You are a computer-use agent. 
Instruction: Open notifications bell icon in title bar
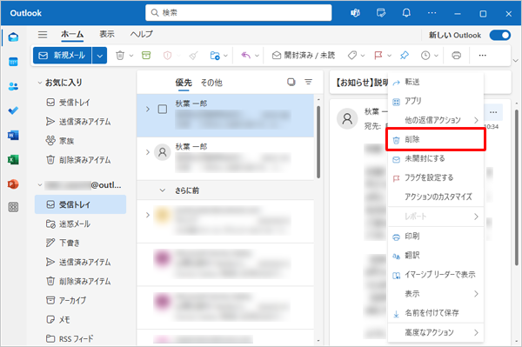point(406,13)
